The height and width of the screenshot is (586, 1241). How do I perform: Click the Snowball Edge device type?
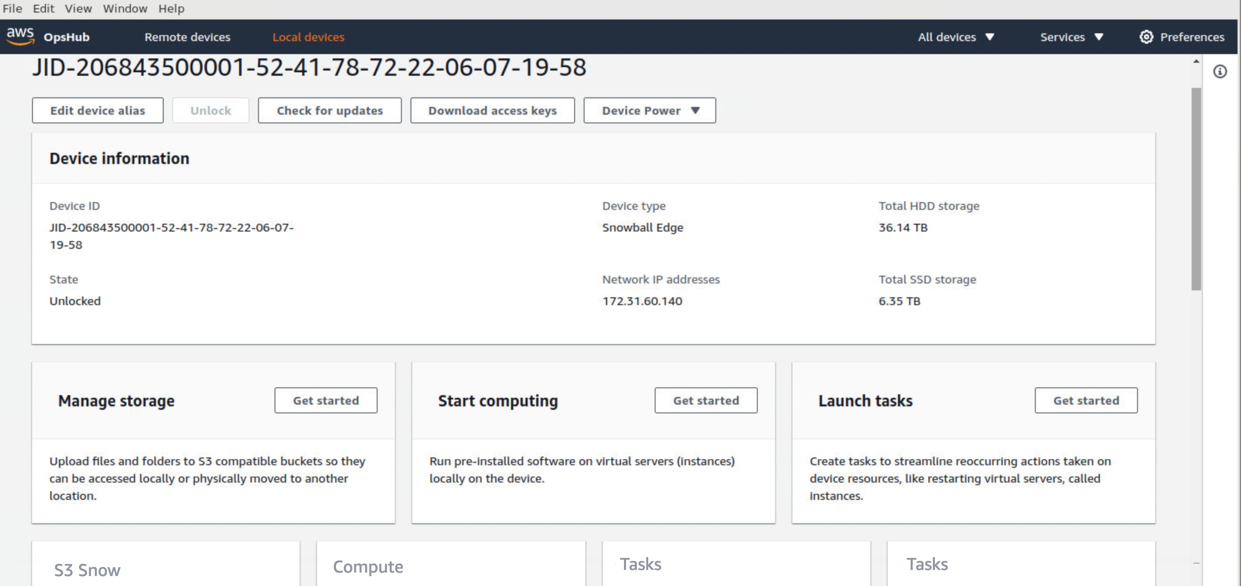(x=642, y=227)
